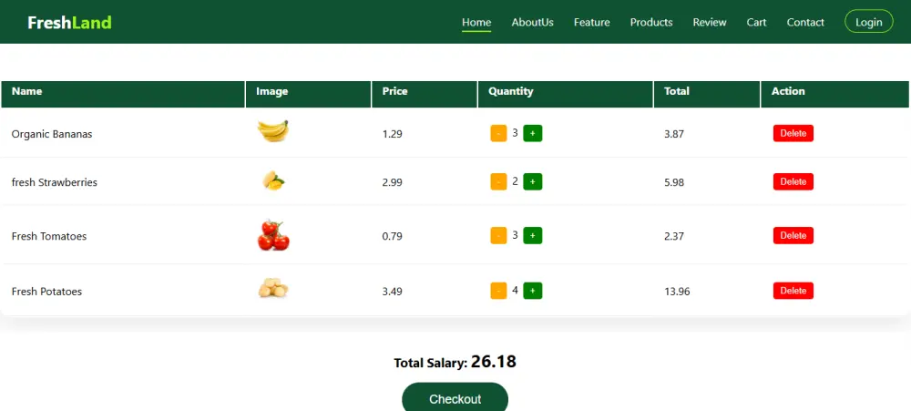Click the price 0.79
The height and width of the screenshot is (411, 911).
click(392, 236)
